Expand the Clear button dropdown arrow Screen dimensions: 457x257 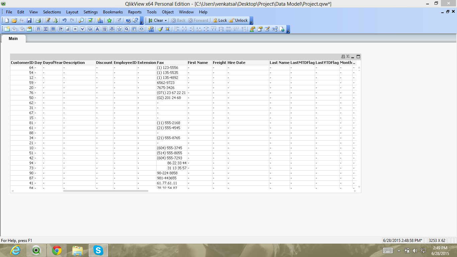tap(166, 20)
